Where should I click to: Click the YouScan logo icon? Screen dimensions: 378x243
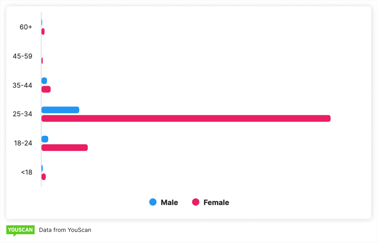point(20,230)
